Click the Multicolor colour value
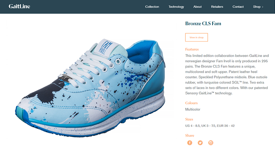The width and height of the screenshot is (275, 155). coord(193,110)
